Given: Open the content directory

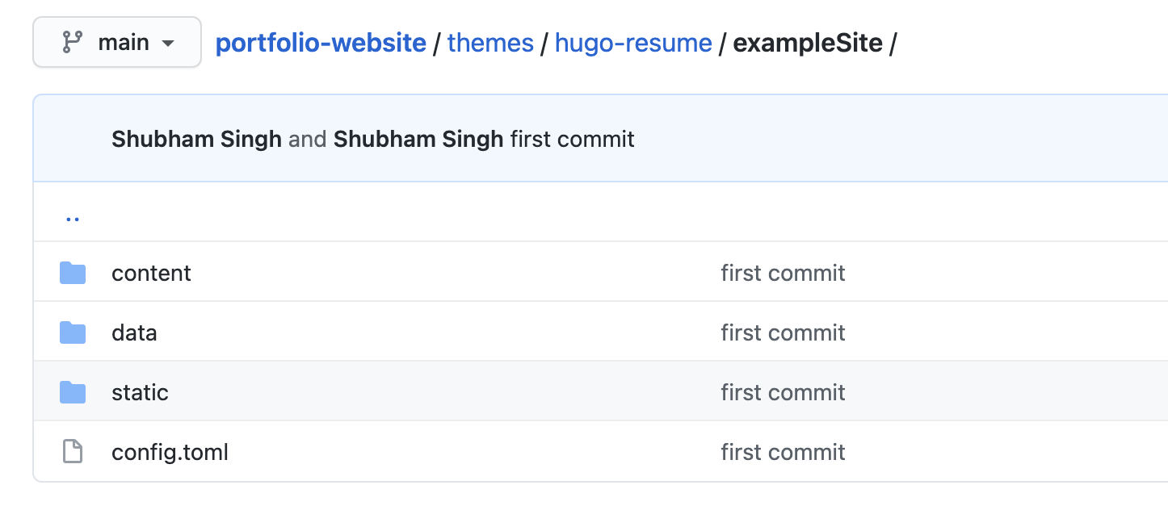Looking at the screenshot, I should tap(151, 273).
